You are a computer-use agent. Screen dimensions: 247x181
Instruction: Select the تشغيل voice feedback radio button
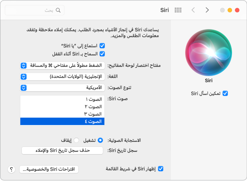point(101,140)
